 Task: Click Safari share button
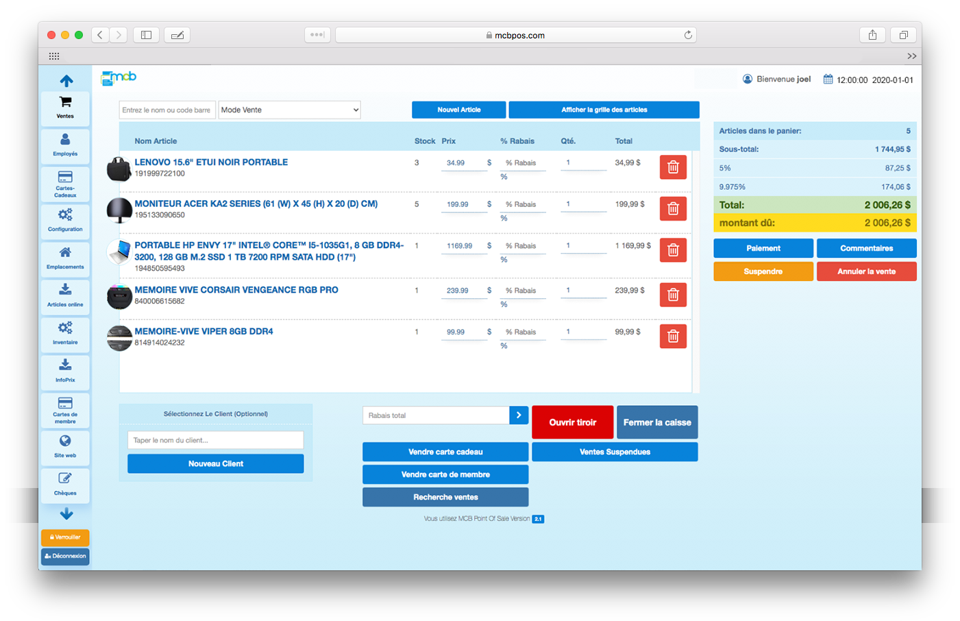(872, 35)
